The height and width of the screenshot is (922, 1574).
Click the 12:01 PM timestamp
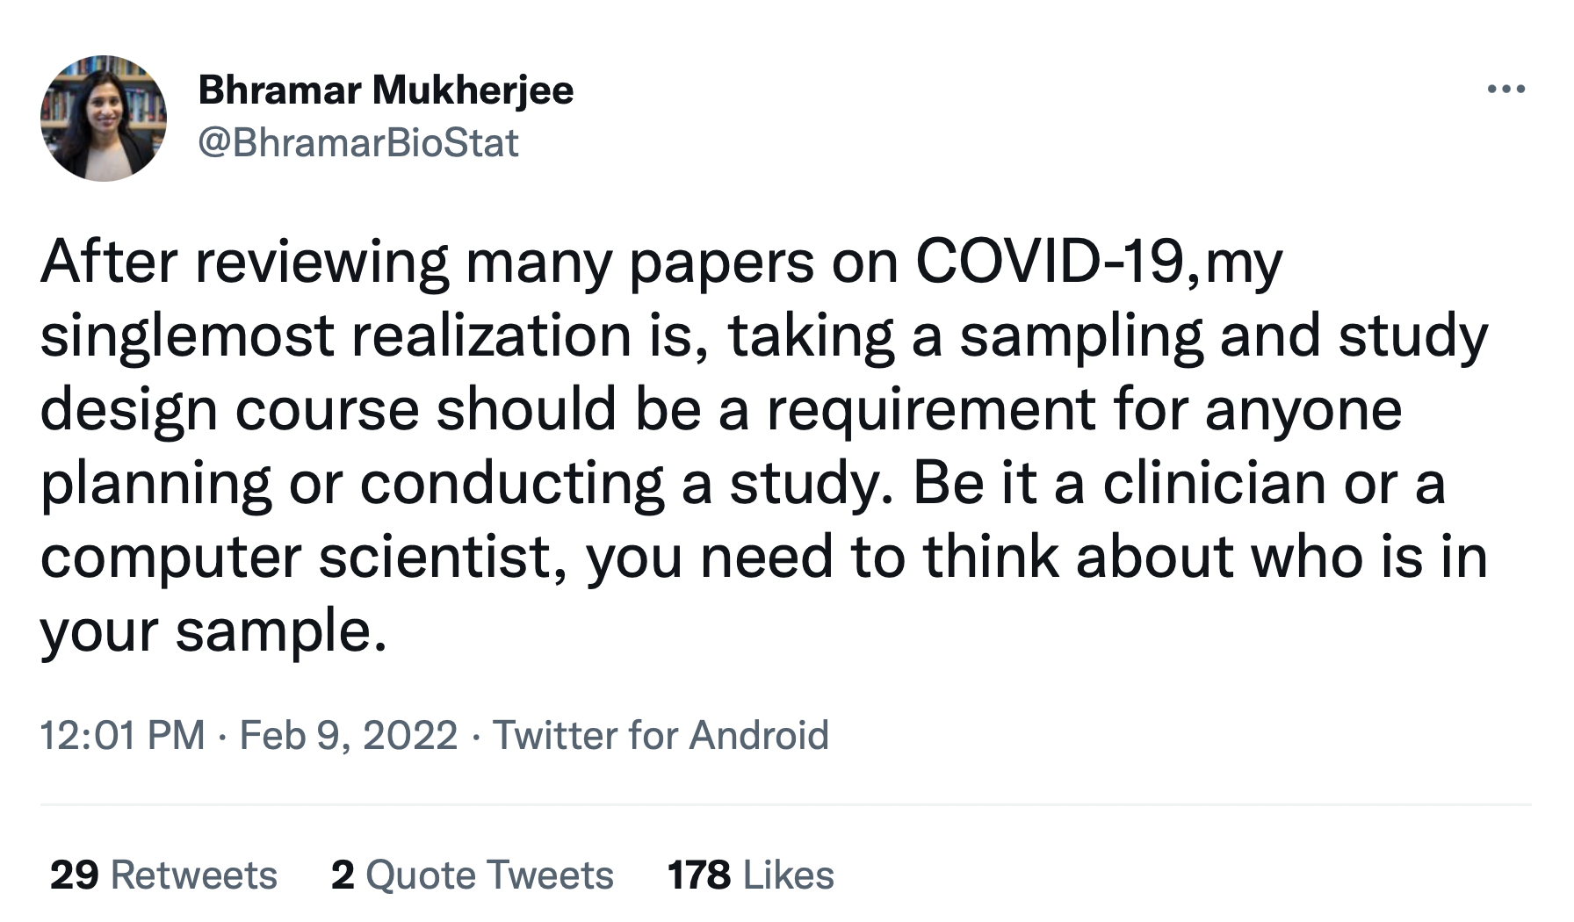(122, 735)
